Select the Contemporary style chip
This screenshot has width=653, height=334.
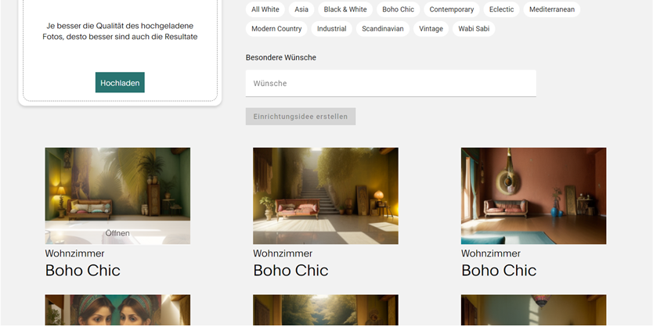(451, 9)
